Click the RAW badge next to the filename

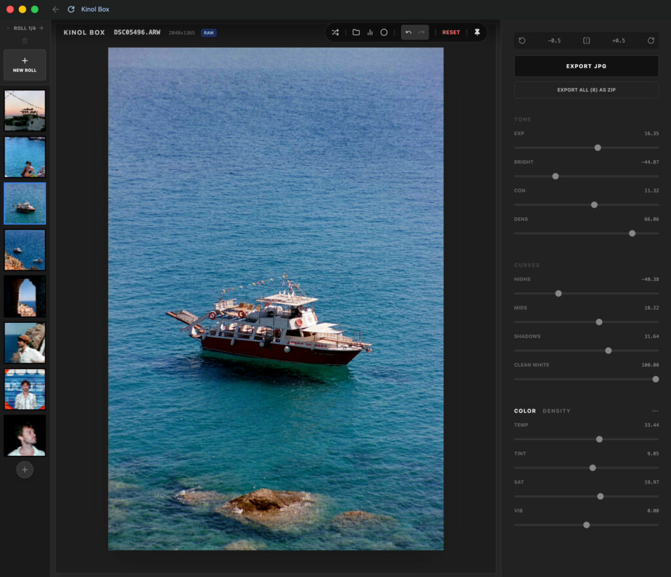tap(208, 32)
